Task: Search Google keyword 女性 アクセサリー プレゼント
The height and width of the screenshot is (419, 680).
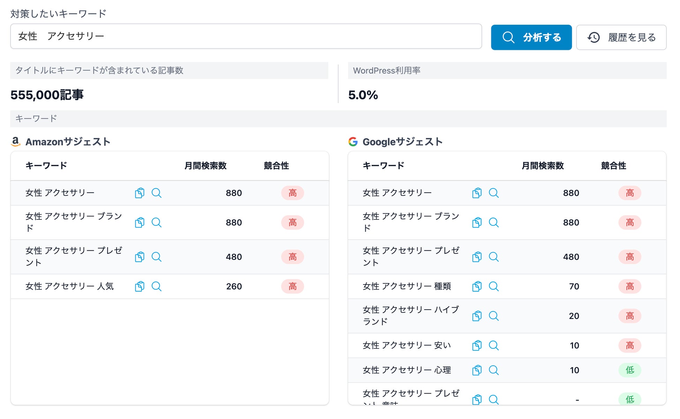Action: click(x=493, y=257)
